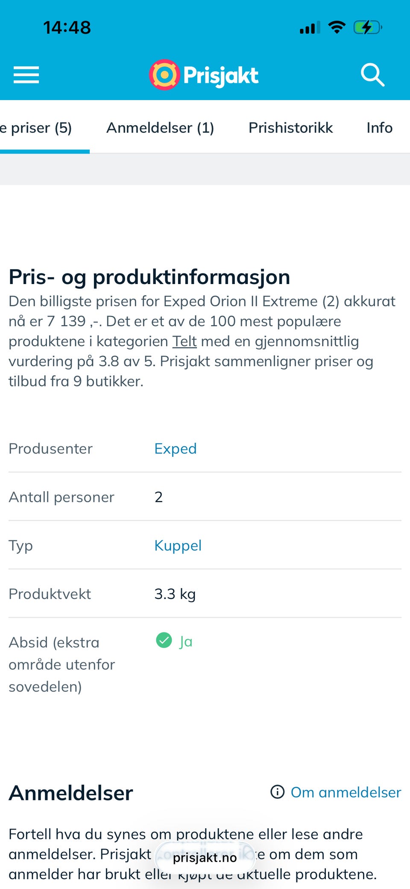Tap the battery charging indicator
The image size is (410, 889).
pos(367,28)
